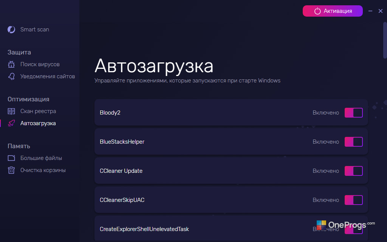
Task: Click the BlueStacksHelper entry name
Action: tap(122, 142)
